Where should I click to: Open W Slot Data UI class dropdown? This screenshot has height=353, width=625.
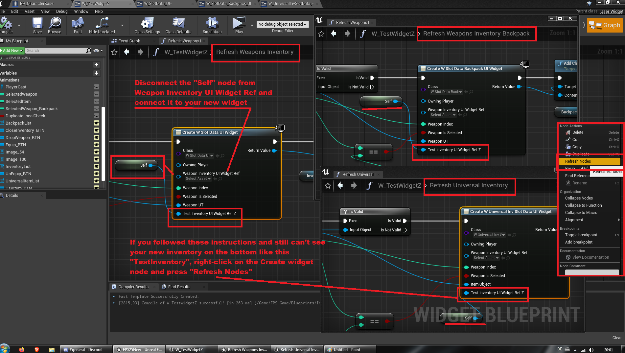(199, 156)
